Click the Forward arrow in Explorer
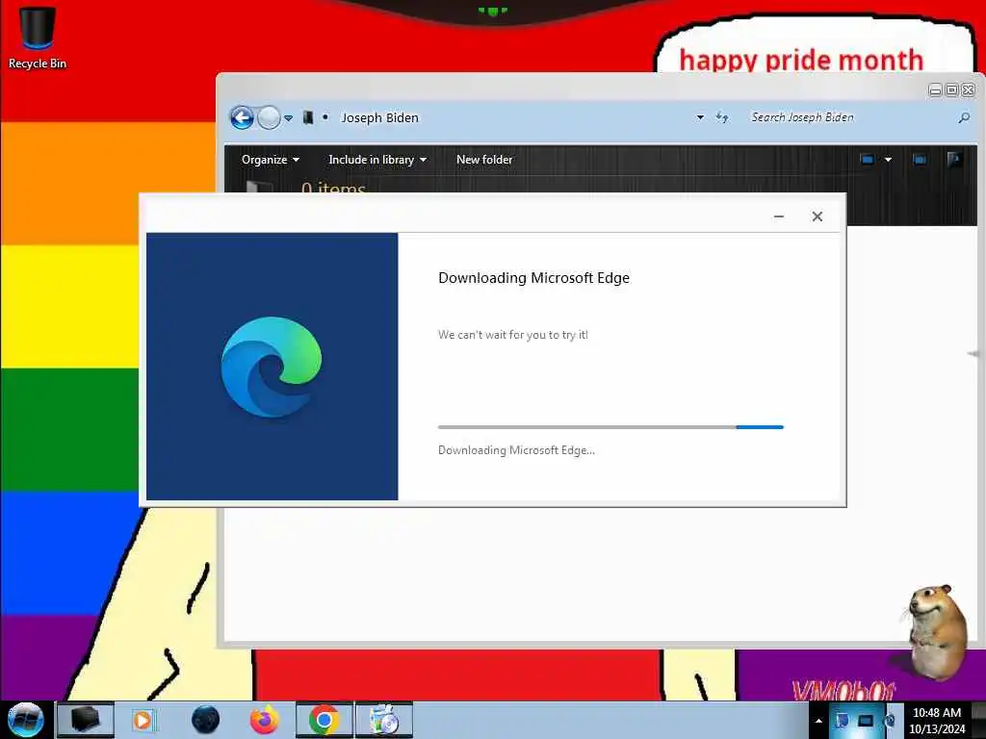The height and width of the screenshot is (739, 986). click(270, 117)
